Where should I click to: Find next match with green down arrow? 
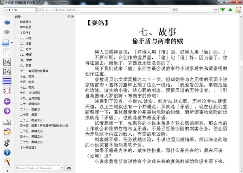[222, 9]
